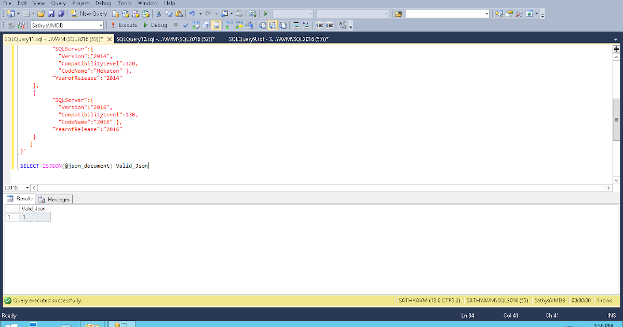Image resolution: width=623 pixels, height=327 pixels.
Task: Click the Parse query checkmark icon
Action: coord(185,24)
